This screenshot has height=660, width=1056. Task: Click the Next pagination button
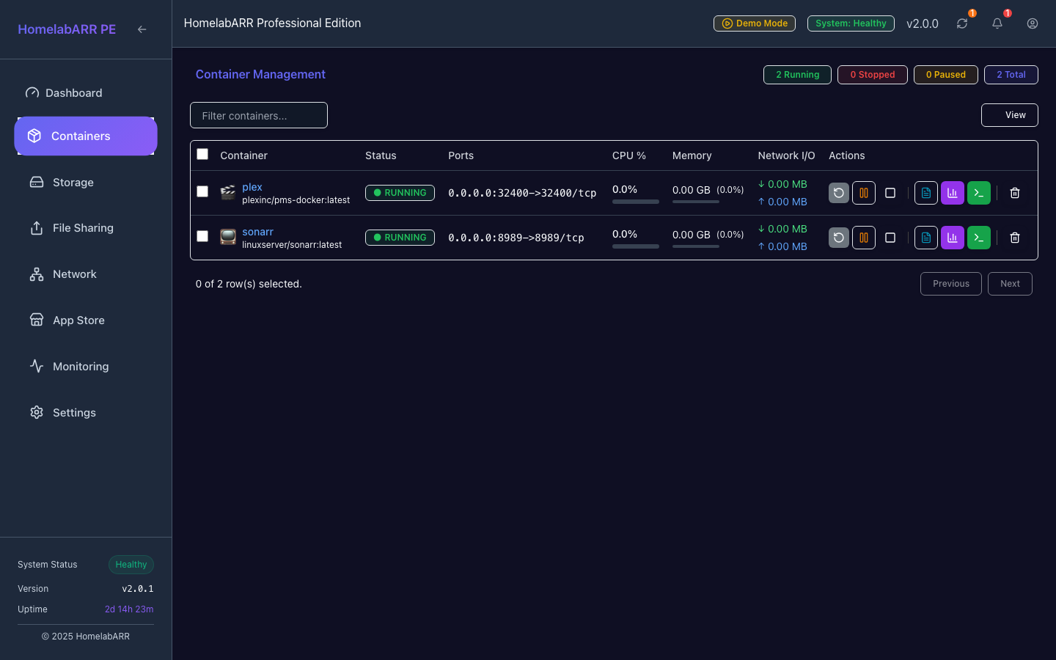(1010, 284)
